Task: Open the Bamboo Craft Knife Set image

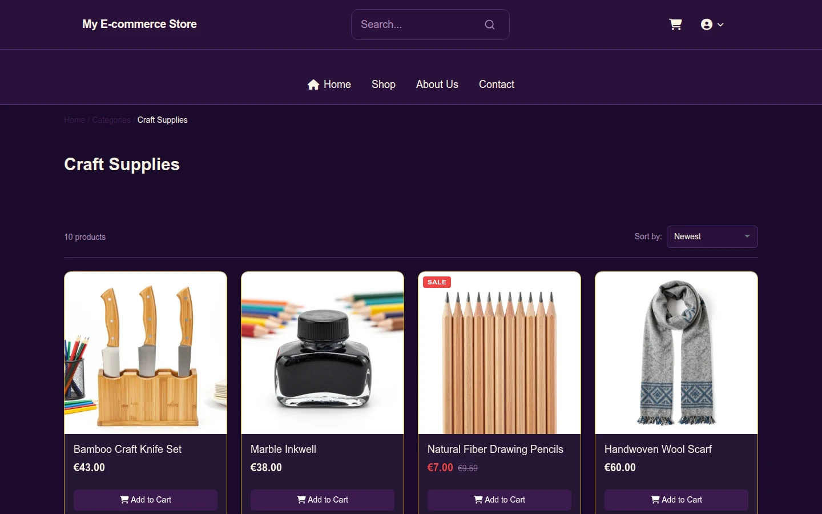Action: (x=146, y=353)
